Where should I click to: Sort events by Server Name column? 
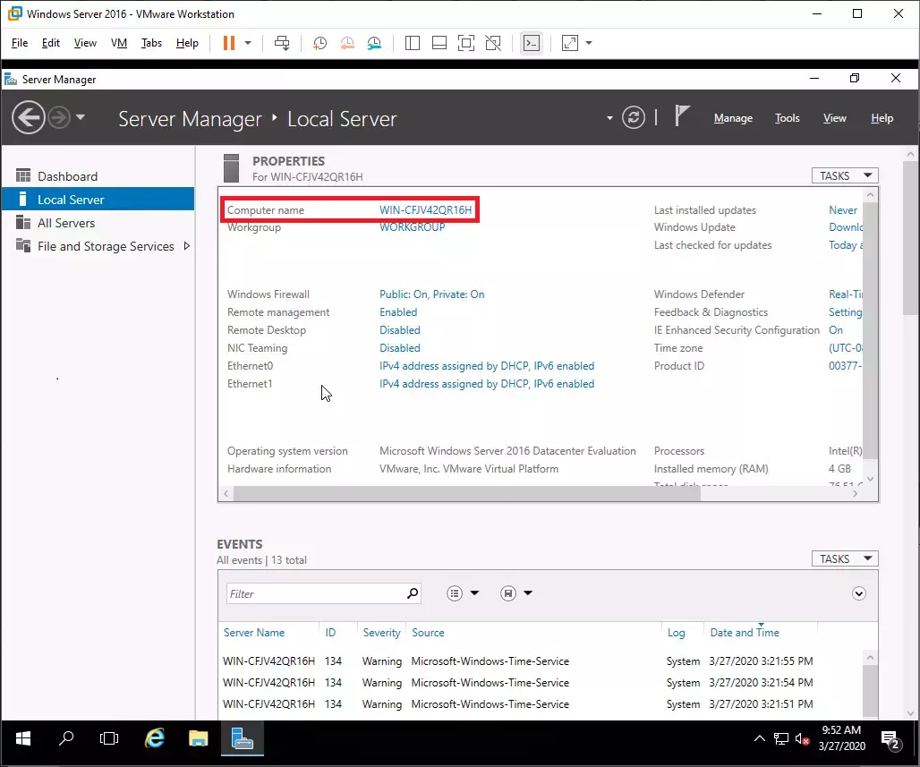[x=254, y=633]
